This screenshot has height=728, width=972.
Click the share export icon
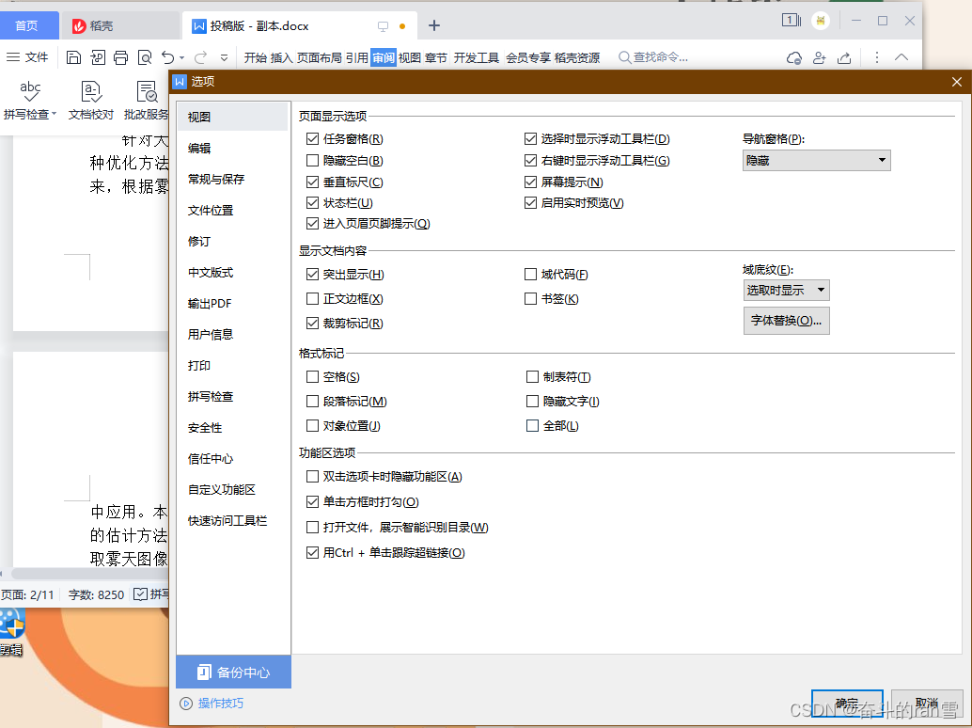(844, 57)
